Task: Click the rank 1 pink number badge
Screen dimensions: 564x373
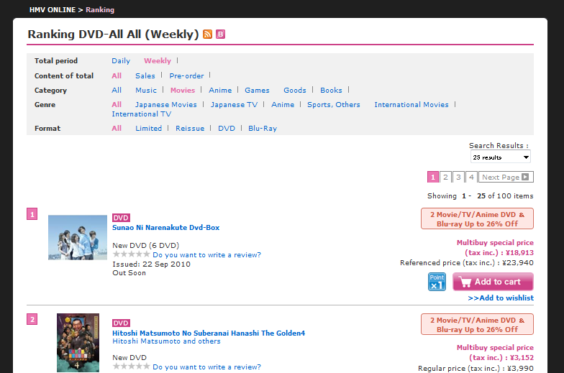Action: click(x=32, y=213)
